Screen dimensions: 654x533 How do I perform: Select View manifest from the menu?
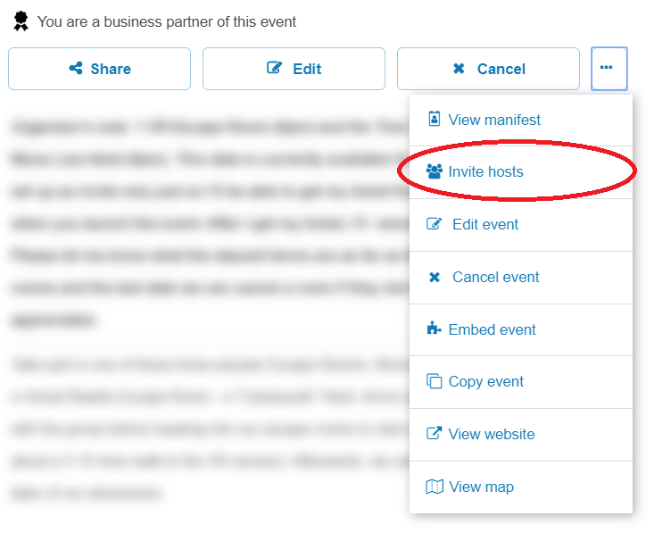(x=494, y=120)
